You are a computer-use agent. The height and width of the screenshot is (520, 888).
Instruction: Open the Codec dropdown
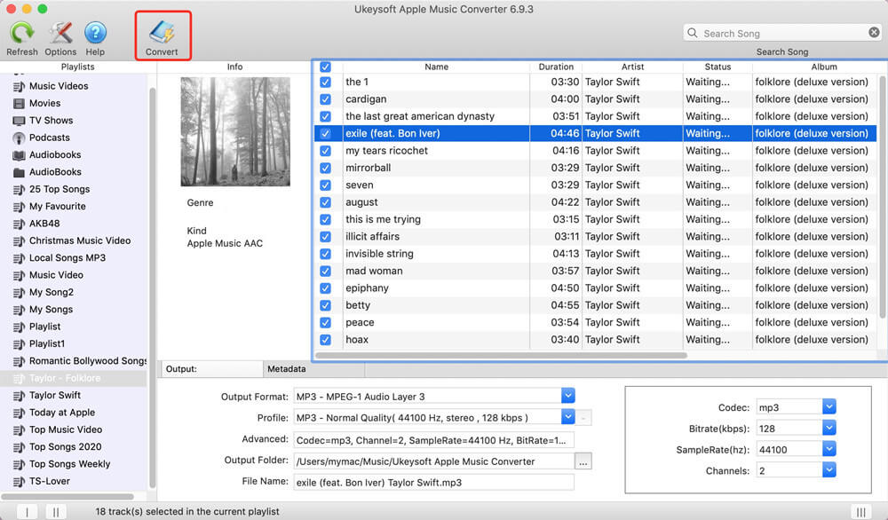pos(829,406)
